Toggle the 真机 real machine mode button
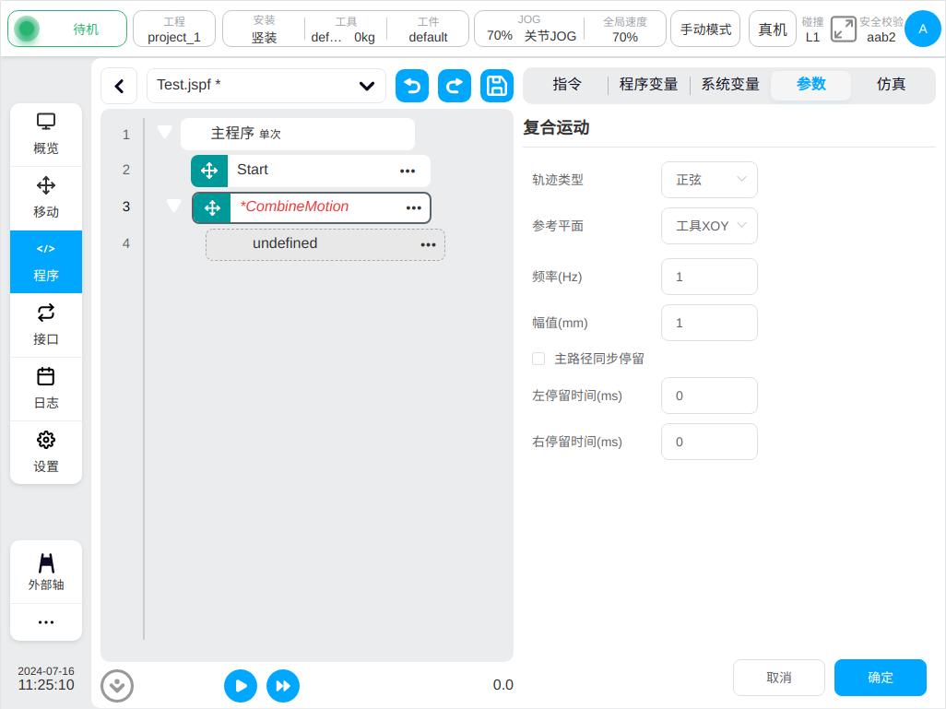This screenshot has height=709, width=946. 773,30
